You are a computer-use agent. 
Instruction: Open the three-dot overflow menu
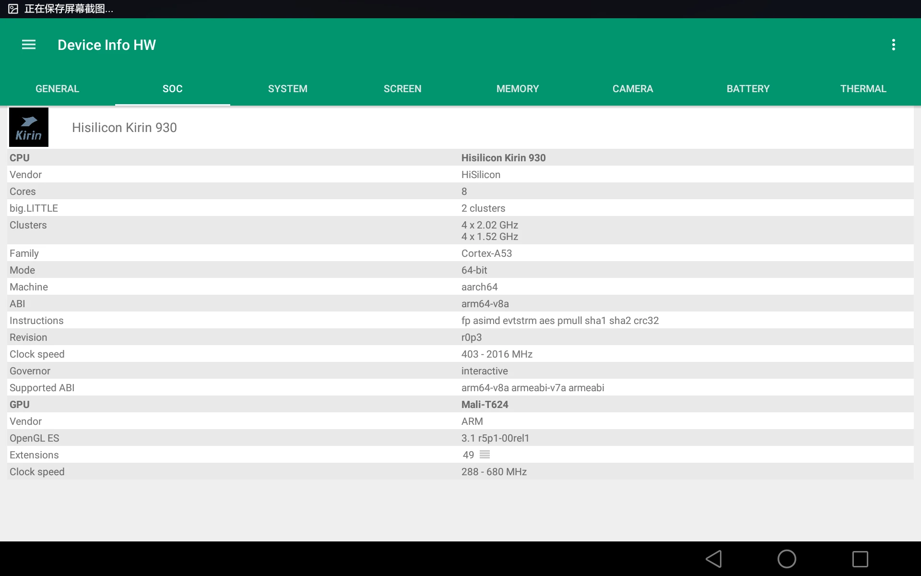pyautogui.click(x=893, y=45)
